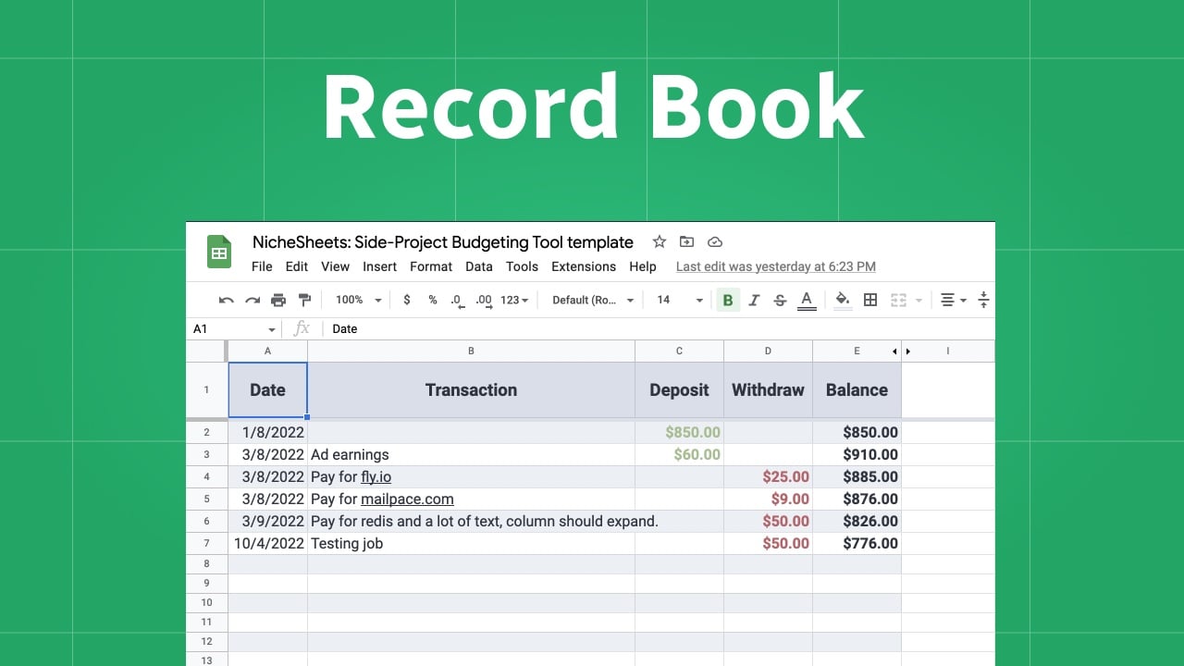
Task: Expand hidden columns with right arrow
Action: [908, 351]
